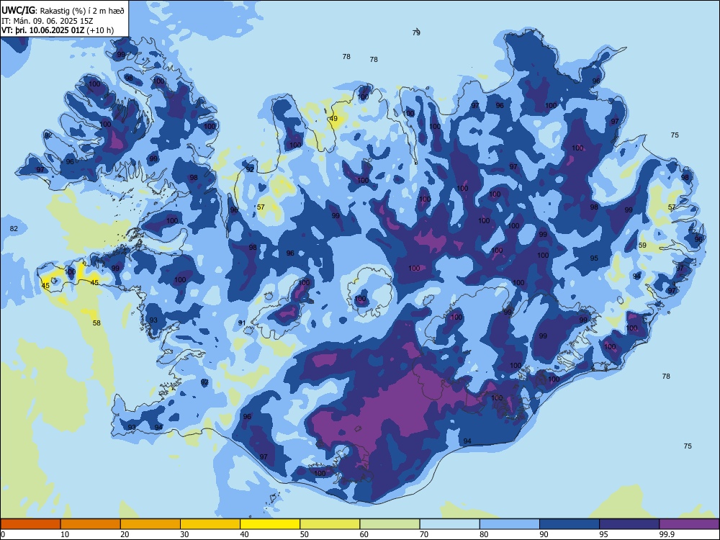Viewport: 720px width, 540px height.
Task: Select the purple 99.9 humidity legend swatch
Action: pos(689,524)
